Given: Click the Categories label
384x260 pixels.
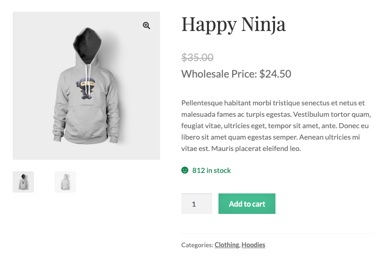Looking at the screenshot, I should (x=197, y=245).
